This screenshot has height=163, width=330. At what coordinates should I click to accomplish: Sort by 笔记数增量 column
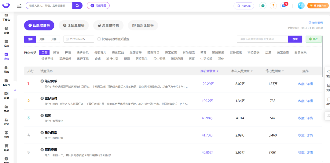tap(275, 71)
